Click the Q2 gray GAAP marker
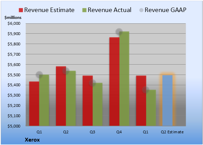This screenshot has width=203, height=145. (66, 71)
